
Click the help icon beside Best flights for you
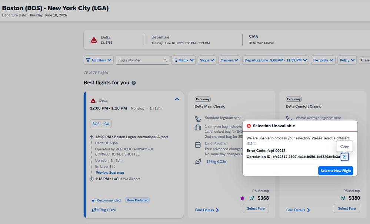(x=134, y=83)
